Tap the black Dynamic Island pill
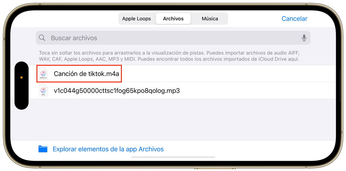The height and width of the screenshot is (171, 346). coord(22,85)
